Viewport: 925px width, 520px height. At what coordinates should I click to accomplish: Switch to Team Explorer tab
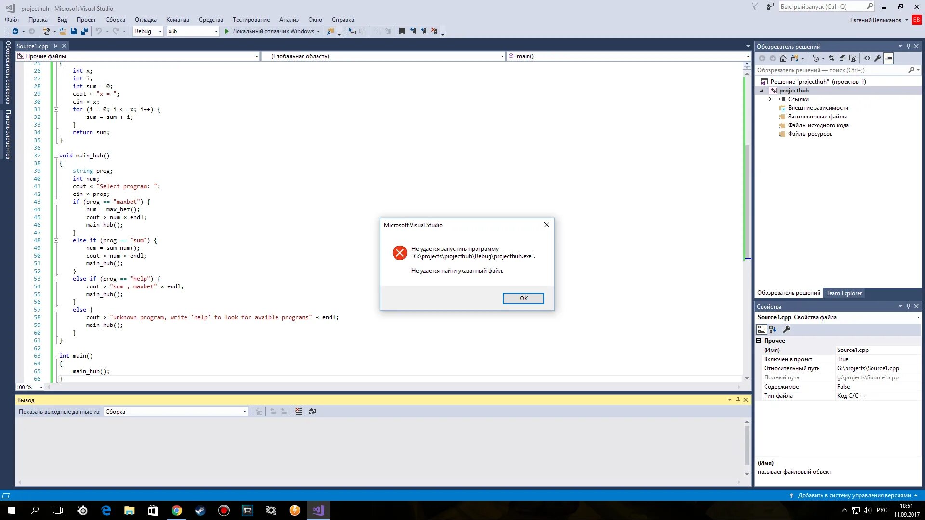point(844,293)
